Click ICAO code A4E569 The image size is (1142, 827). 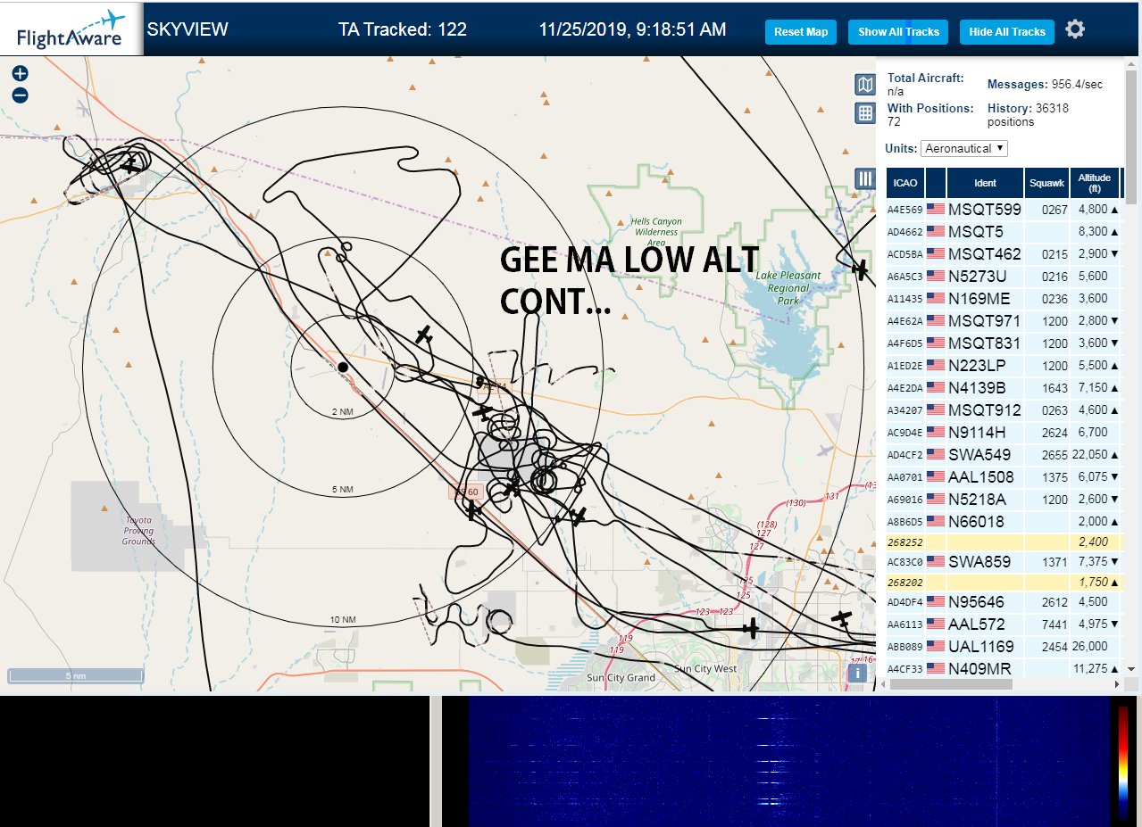[x=904, y=211]
